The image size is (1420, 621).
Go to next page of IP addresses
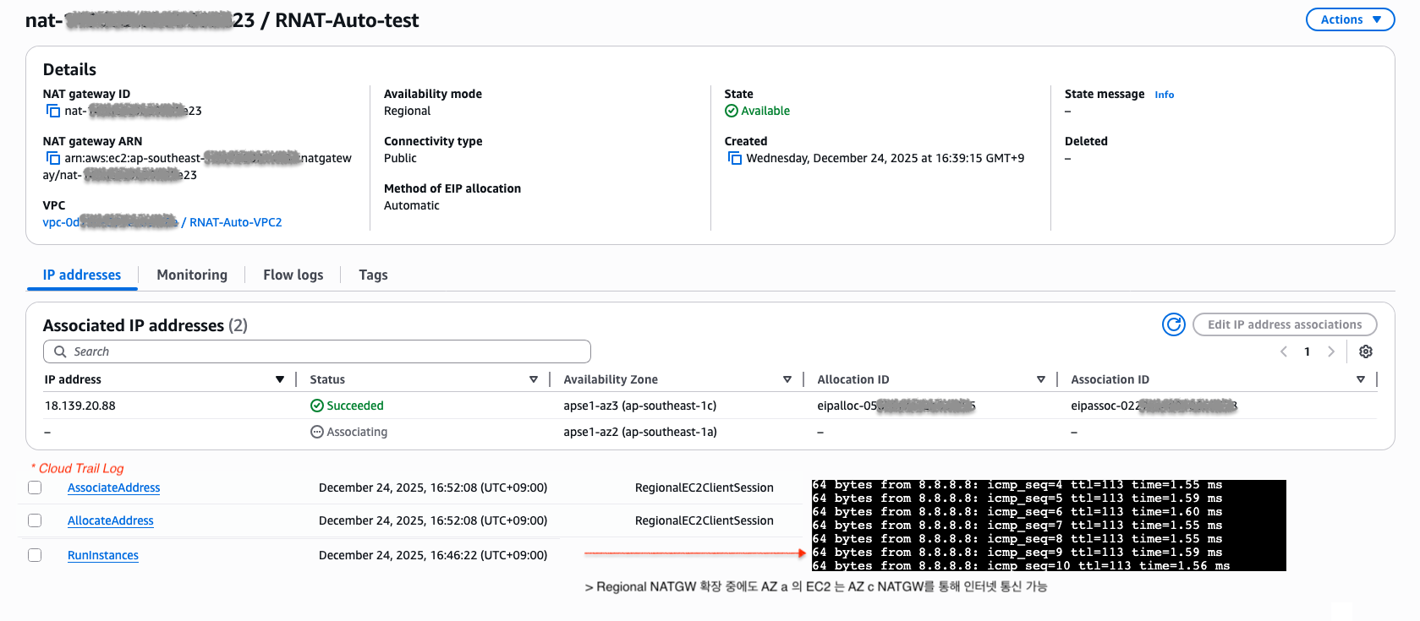(x=1331, y=351)
